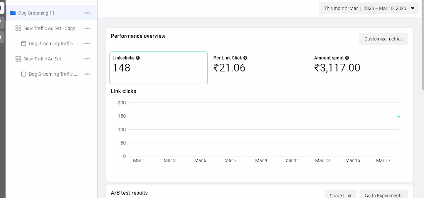Click the ₹21.06 per link click value

(x=229, y=68)
